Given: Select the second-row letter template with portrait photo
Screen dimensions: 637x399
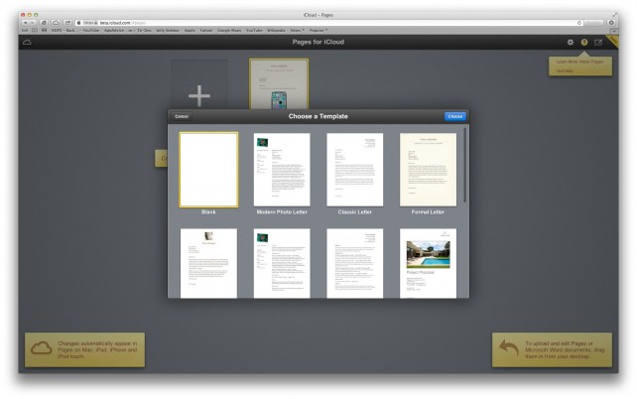Looking at the screenshot, I should [x=208, y=263].
